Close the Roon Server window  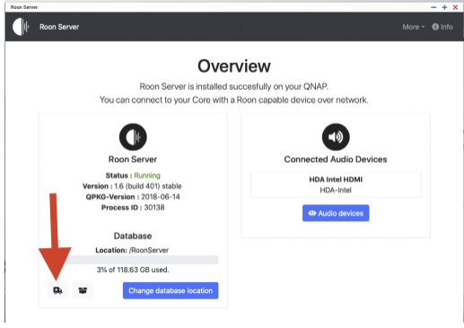455,7
